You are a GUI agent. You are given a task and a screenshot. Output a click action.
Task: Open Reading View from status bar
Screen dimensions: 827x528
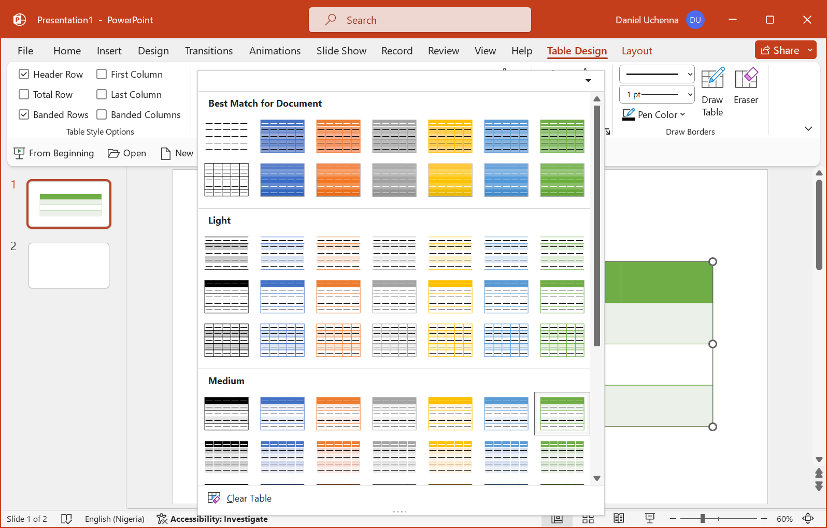coord(619,519)
